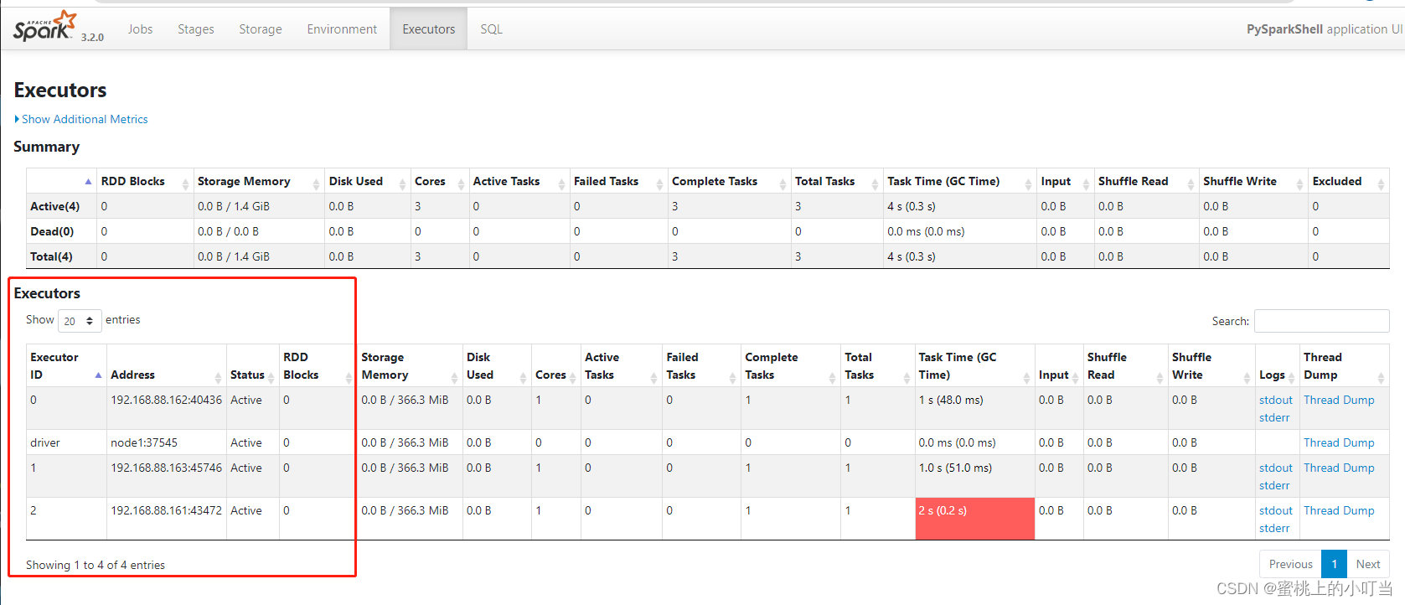Image resolution: width=1405 pixels, height=605 pixels.
Task: Select page 1 in pagination
Action: [1334, 564]
